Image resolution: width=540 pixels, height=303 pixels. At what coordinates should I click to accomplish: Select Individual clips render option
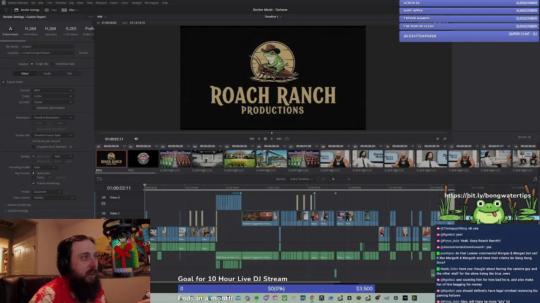click(x=53, y=64)
